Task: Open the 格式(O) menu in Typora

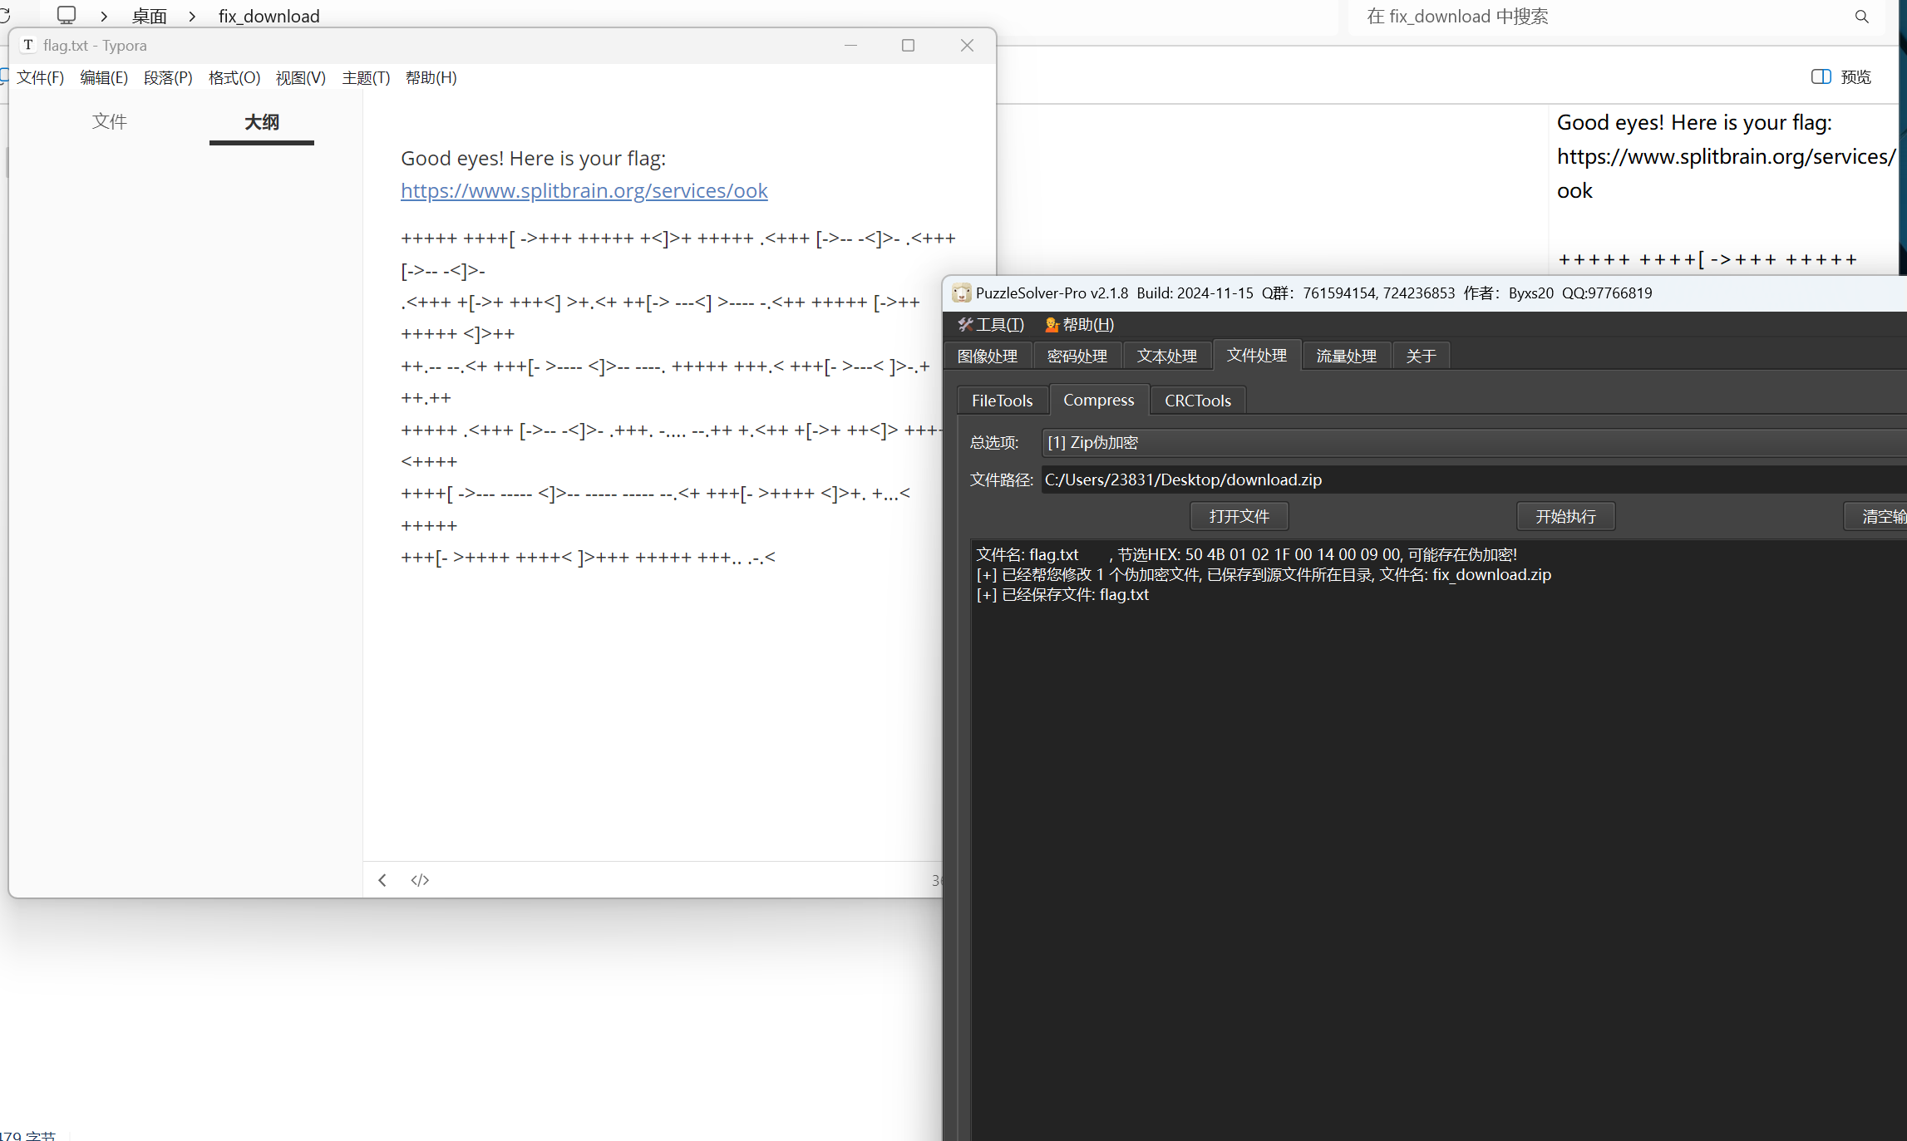Action: pyautogui.click(x=234, y=78)
